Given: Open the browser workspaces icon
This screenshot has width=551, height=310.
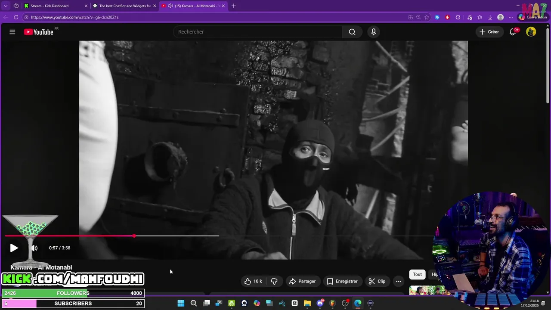Looking at the screenshot, I should pyautogui.click(x=16, y=6).
